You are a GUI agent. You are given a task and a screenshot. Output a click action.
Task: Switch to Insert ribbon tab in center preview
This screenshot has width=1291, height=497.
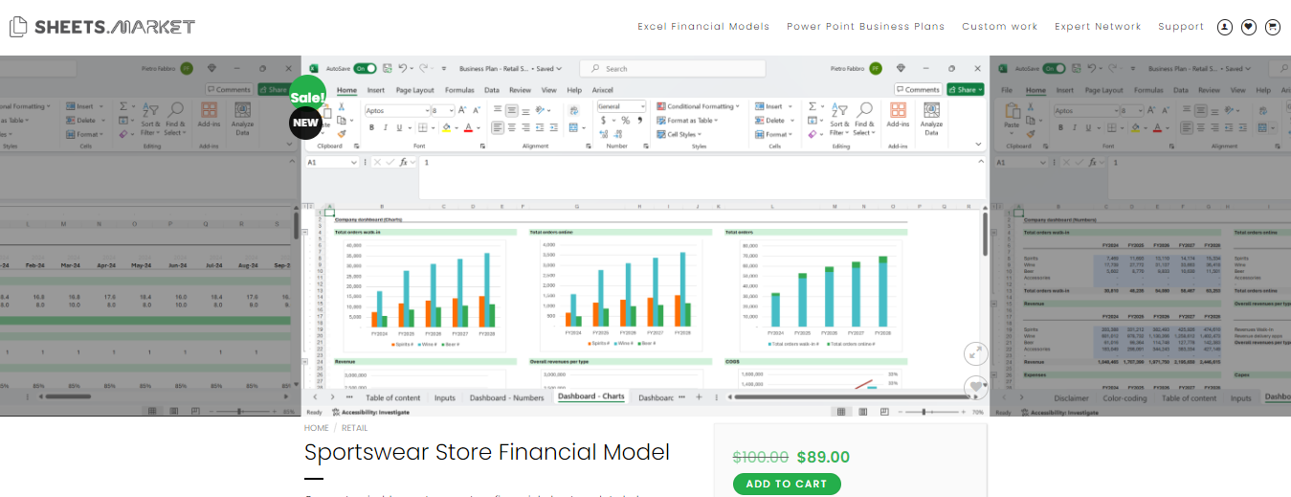click(x=376, y=90)
